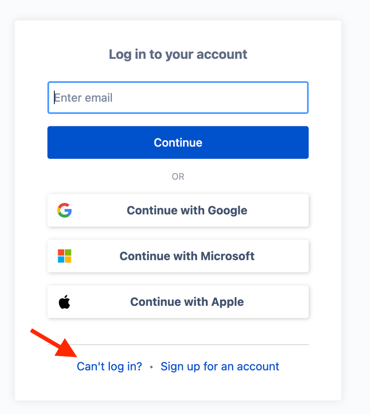Click the red arrow annotation
Screen dimensions: 370x414
[x=53, y=342]
